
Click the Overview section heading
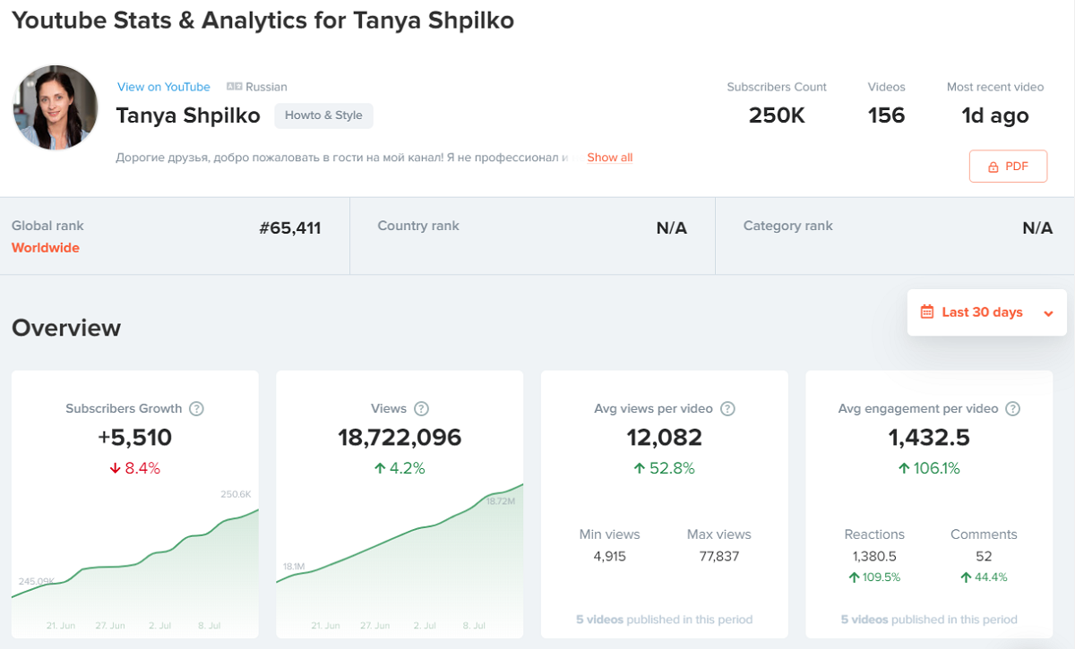coord(66,328)
